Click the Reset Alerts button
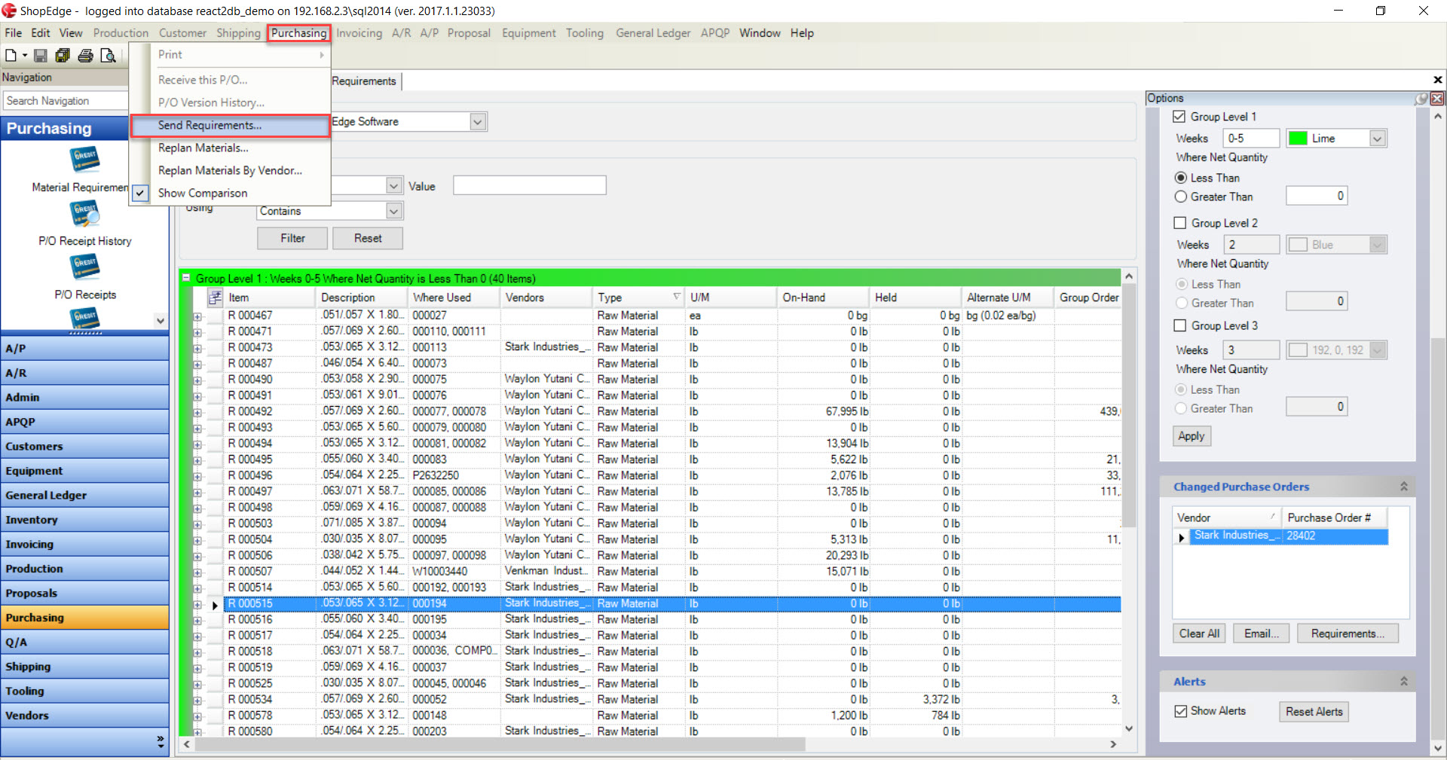1447x760 pixels. click(x=1314, y=712)
